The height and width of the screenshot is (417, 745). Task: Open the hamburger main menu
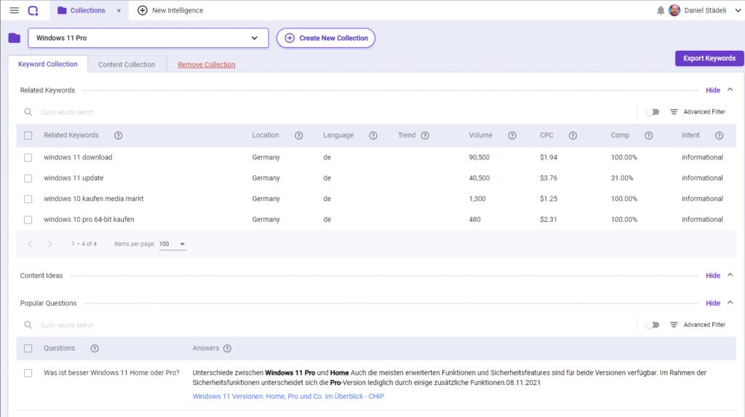(15, 10)
